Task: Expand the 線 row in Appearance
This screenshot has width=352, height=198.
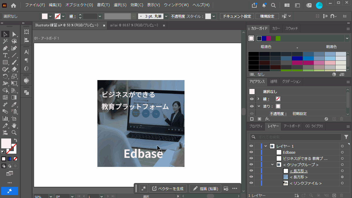Action: coord(258,99)
